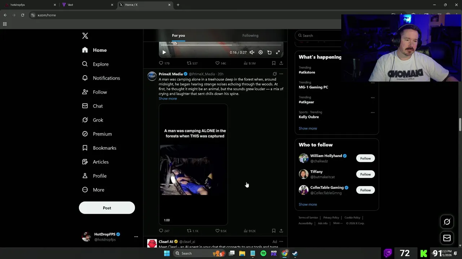
Task: Open more options on PrimeX Media post
Action: coord(281,74)
